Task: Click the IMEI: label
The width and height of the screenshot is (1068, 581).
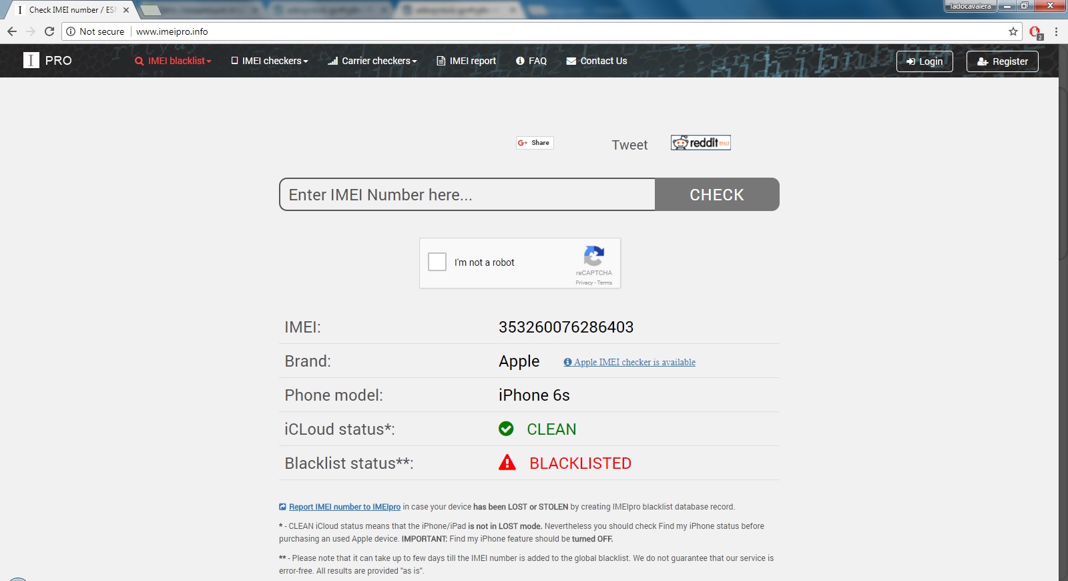Action: 302,327
